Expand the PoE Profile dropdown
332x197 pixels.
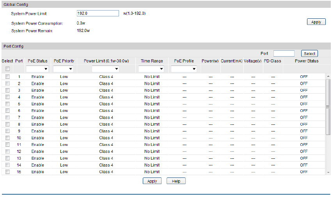click(x=184, y=69)
